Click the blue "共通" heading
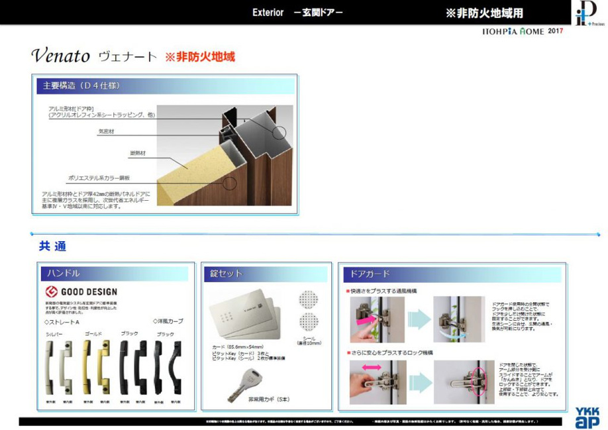 (x=53, y=246)
